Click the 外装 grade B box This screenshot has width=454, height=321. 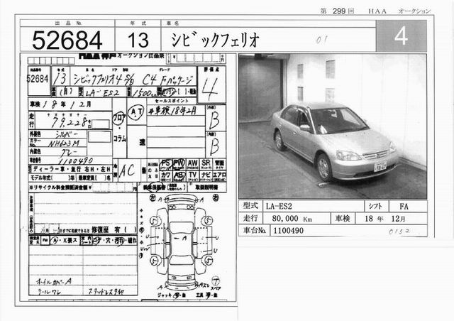[x=216, y=118]
